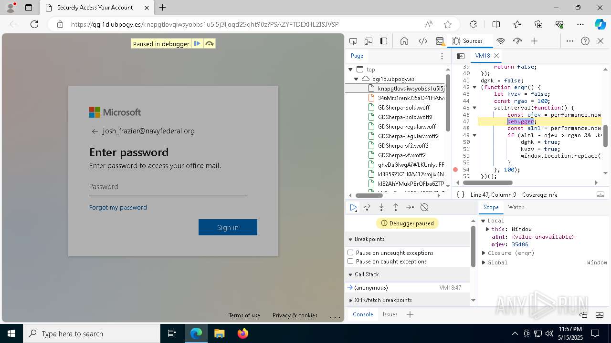
Task: Refresh the page
Action: [34, 24]
